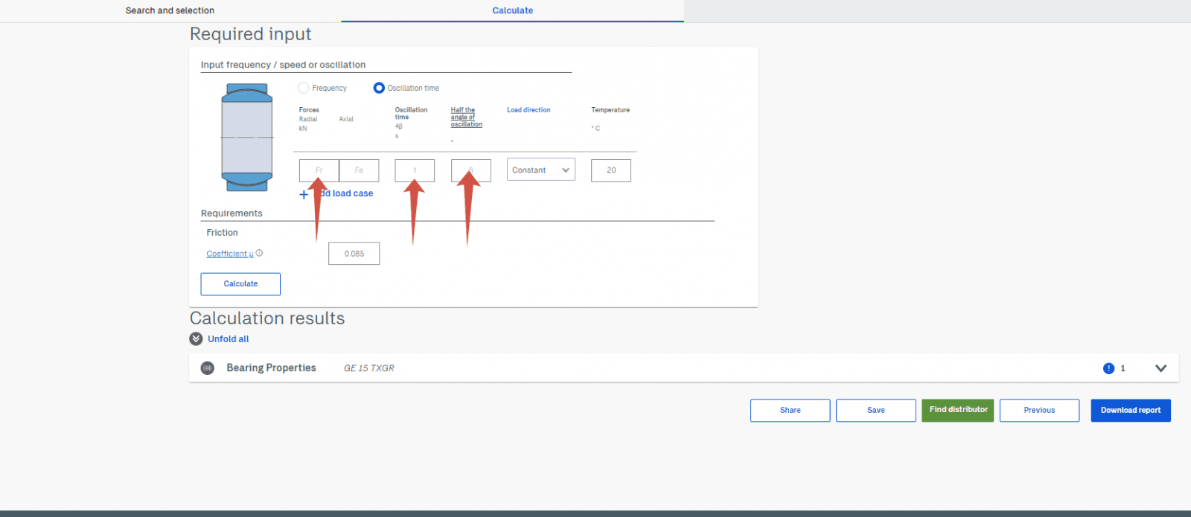Screen dimensions: 1191x517
Task: Click the Bearing Properties section icon
Action: pyautogui.click(x=208, y=368)
